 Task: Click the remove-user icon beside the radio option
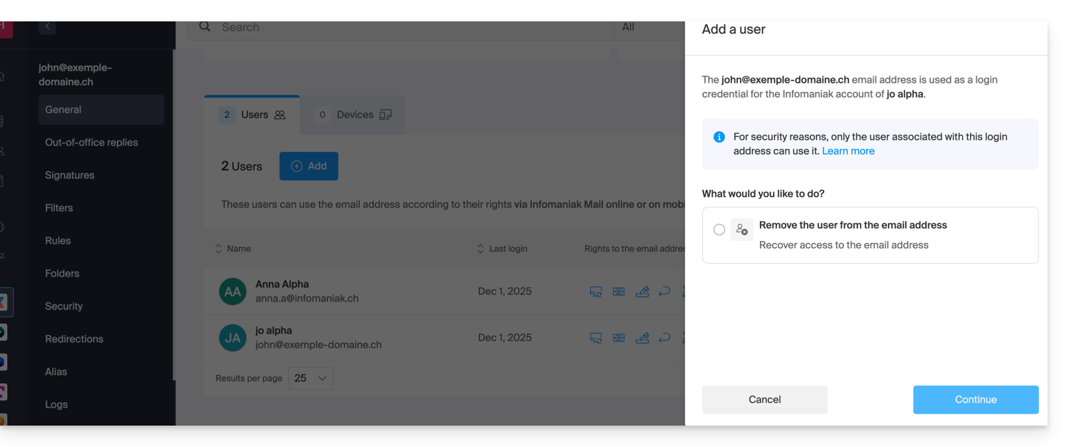click(x=742, y=230)
